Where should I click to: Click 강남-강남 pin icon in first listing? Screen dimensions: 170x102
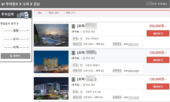click(x=84, y=32)
